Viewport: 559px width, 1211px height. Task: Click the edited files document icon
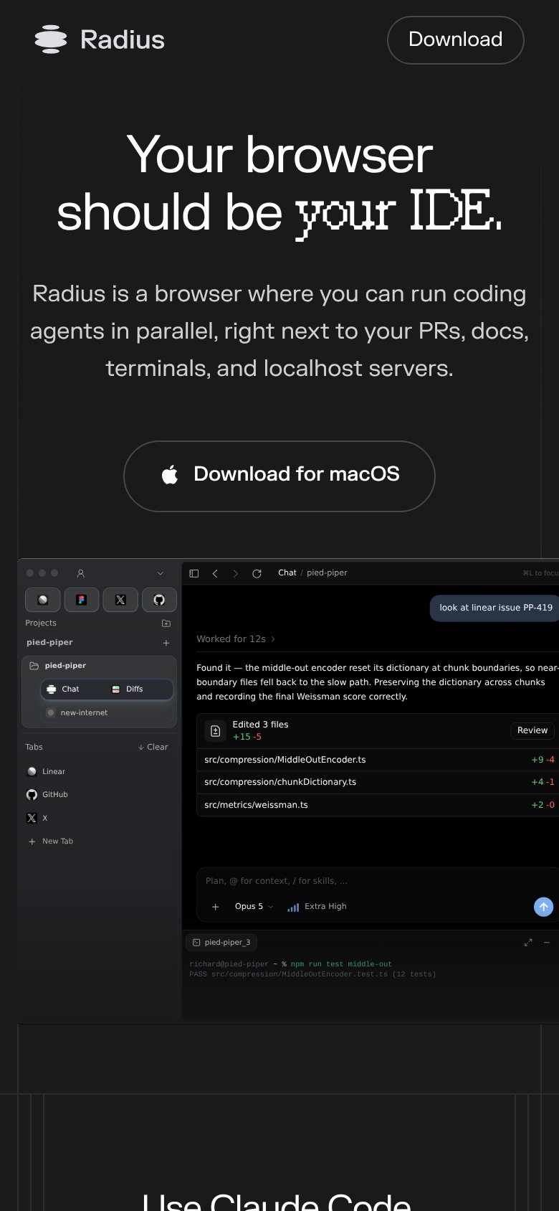[215, 731]
